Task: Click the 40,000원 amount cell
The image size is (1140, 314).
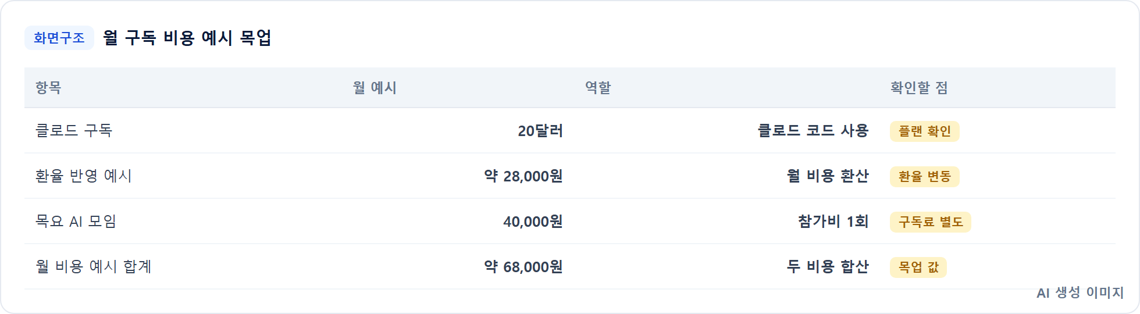Action: (533, 222)
